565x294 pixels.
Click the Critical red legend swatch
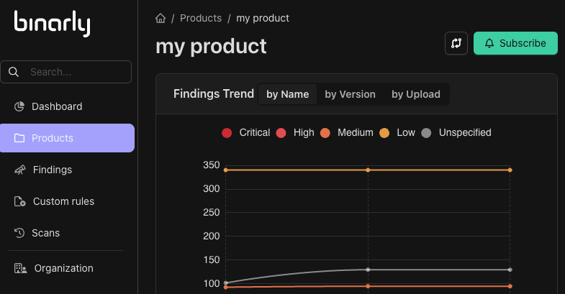(x=227, y=133)
